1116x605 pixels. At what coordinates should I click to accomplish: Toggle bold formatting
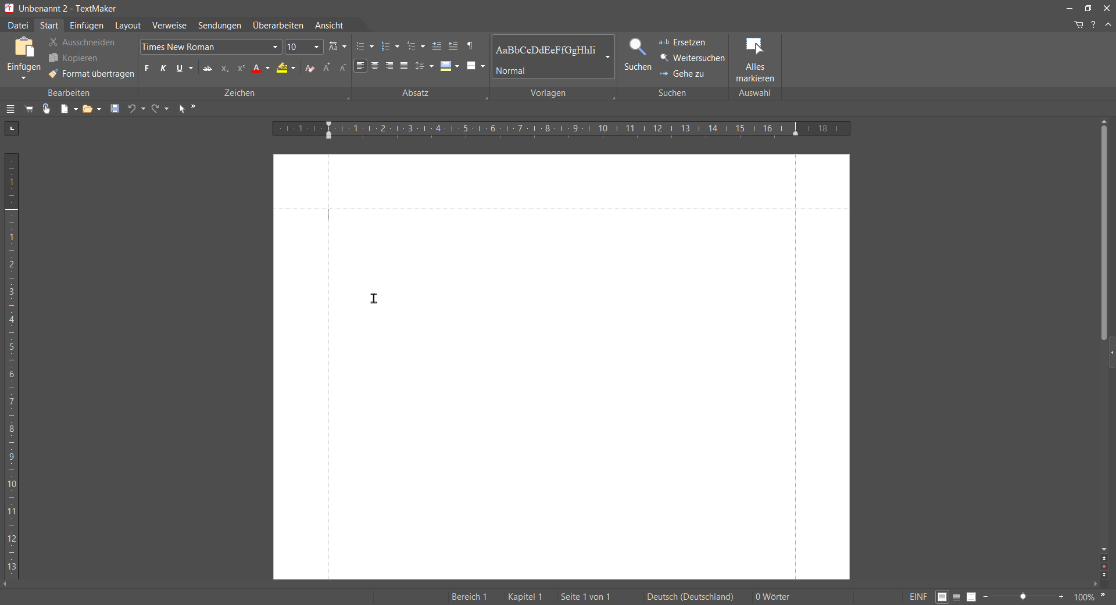click(147, 68)
